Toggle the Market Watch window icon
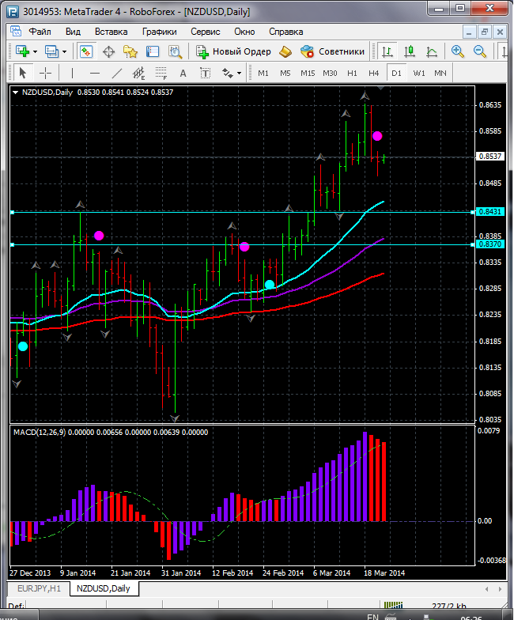Screen dimensions: 514x620 86,51
